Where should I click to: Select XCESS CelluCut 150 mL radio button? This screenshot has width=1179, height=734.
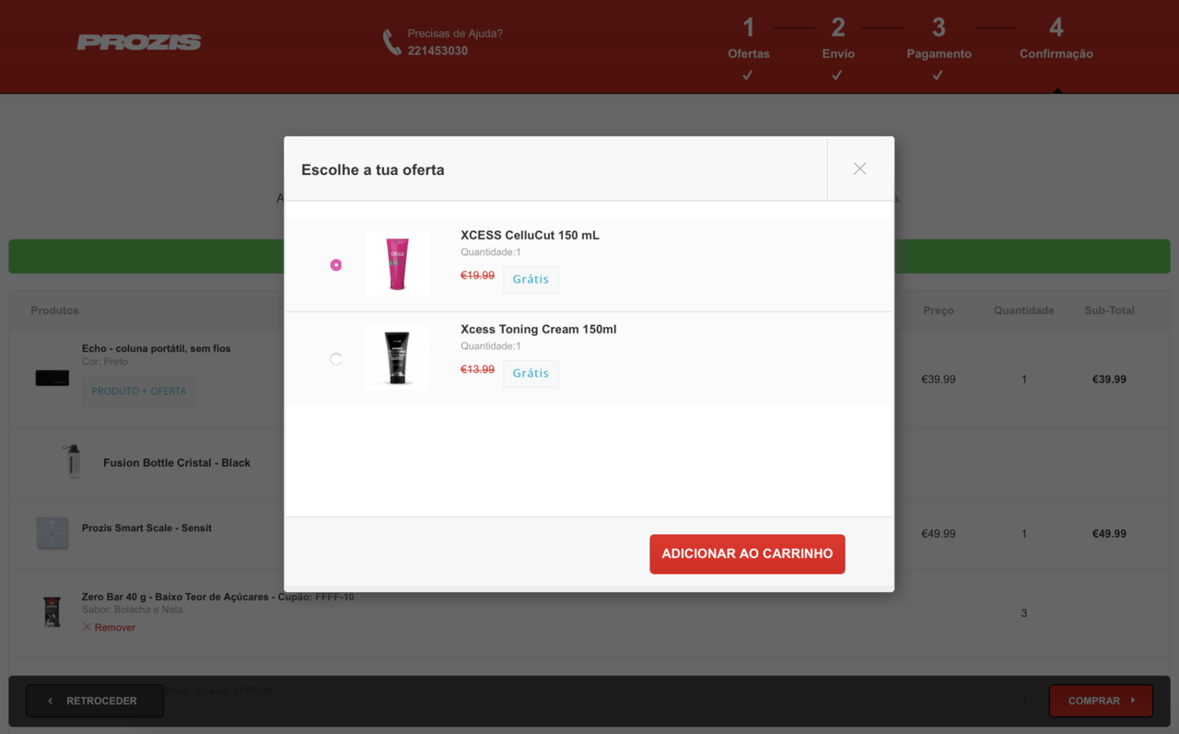(x=336, y=265)
